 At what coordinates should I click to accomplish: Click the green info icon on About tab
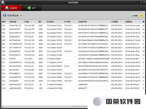pos(29,8)
